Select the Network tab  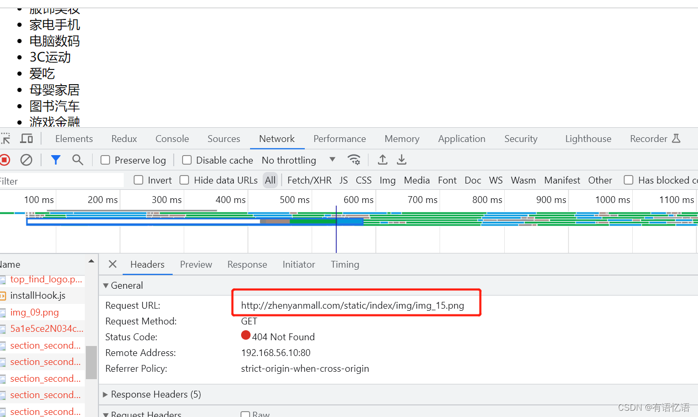click(x=277, y=139)
